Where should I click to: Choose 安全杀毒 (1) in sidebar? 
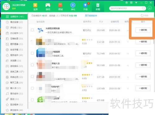tap(14, 50)
